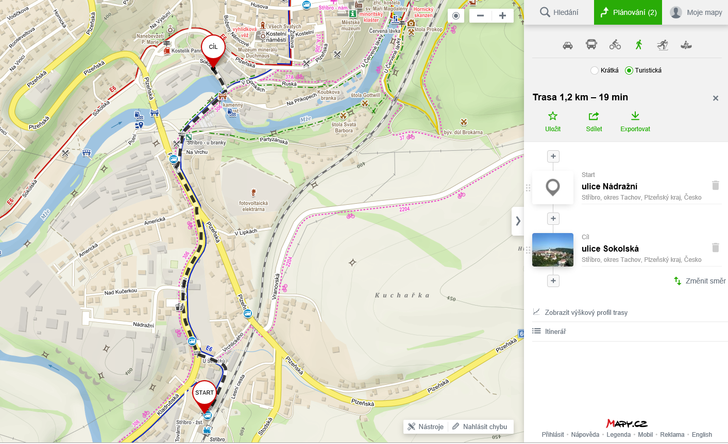Select public transit bus mode icon
Viewport: 728px width, 444px height.
(x=591, y=45)
